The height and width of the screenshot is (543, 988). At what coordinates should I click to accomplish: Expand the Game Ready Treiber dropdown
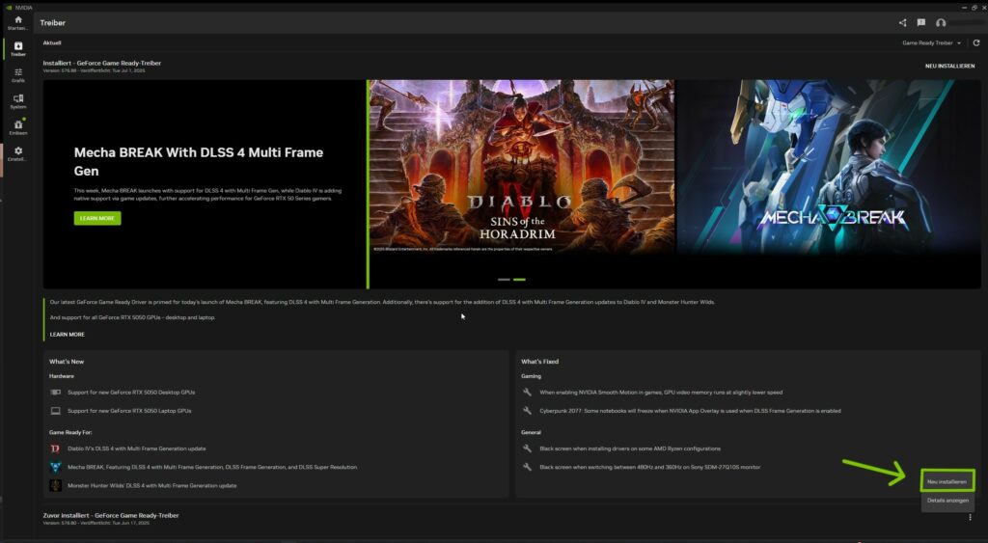931,42
